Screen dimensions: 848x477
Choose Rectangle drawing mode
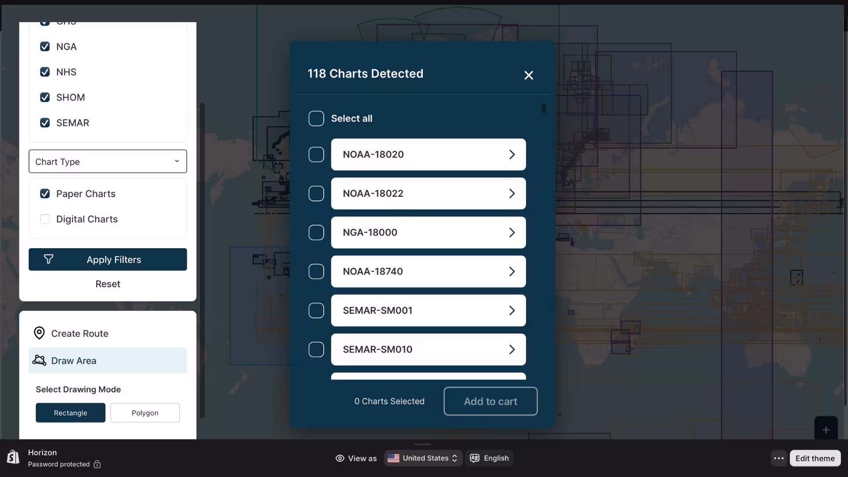click(x=71, y=413)
